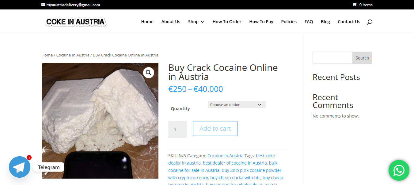
Task: Expand the Shop menu chevron
Action: pos(202,22)
